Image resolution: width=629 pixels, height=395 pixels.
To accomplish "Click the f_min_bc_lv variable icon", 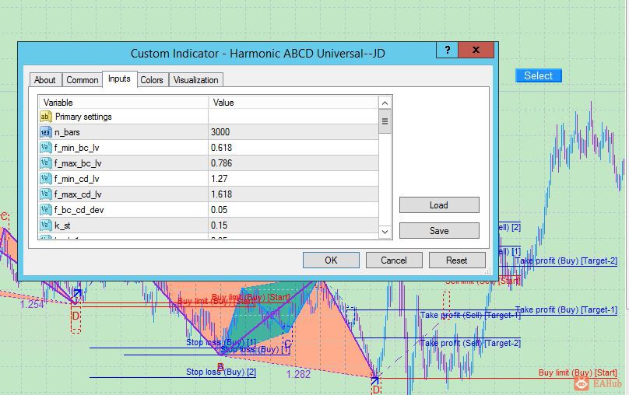I will click(x=45, y=148).
